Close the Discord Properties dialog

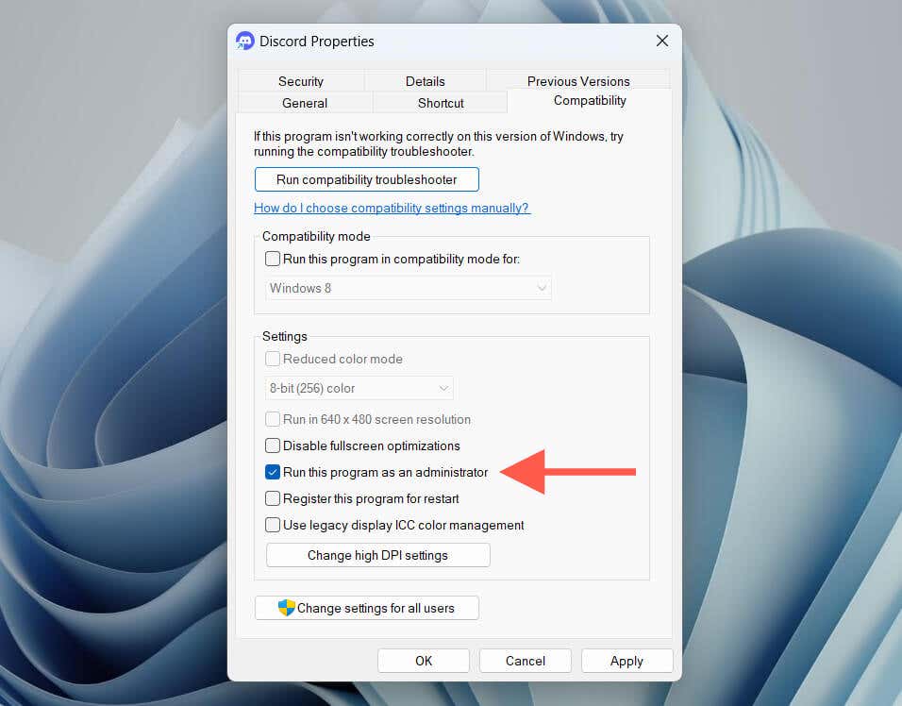(662, 41)
